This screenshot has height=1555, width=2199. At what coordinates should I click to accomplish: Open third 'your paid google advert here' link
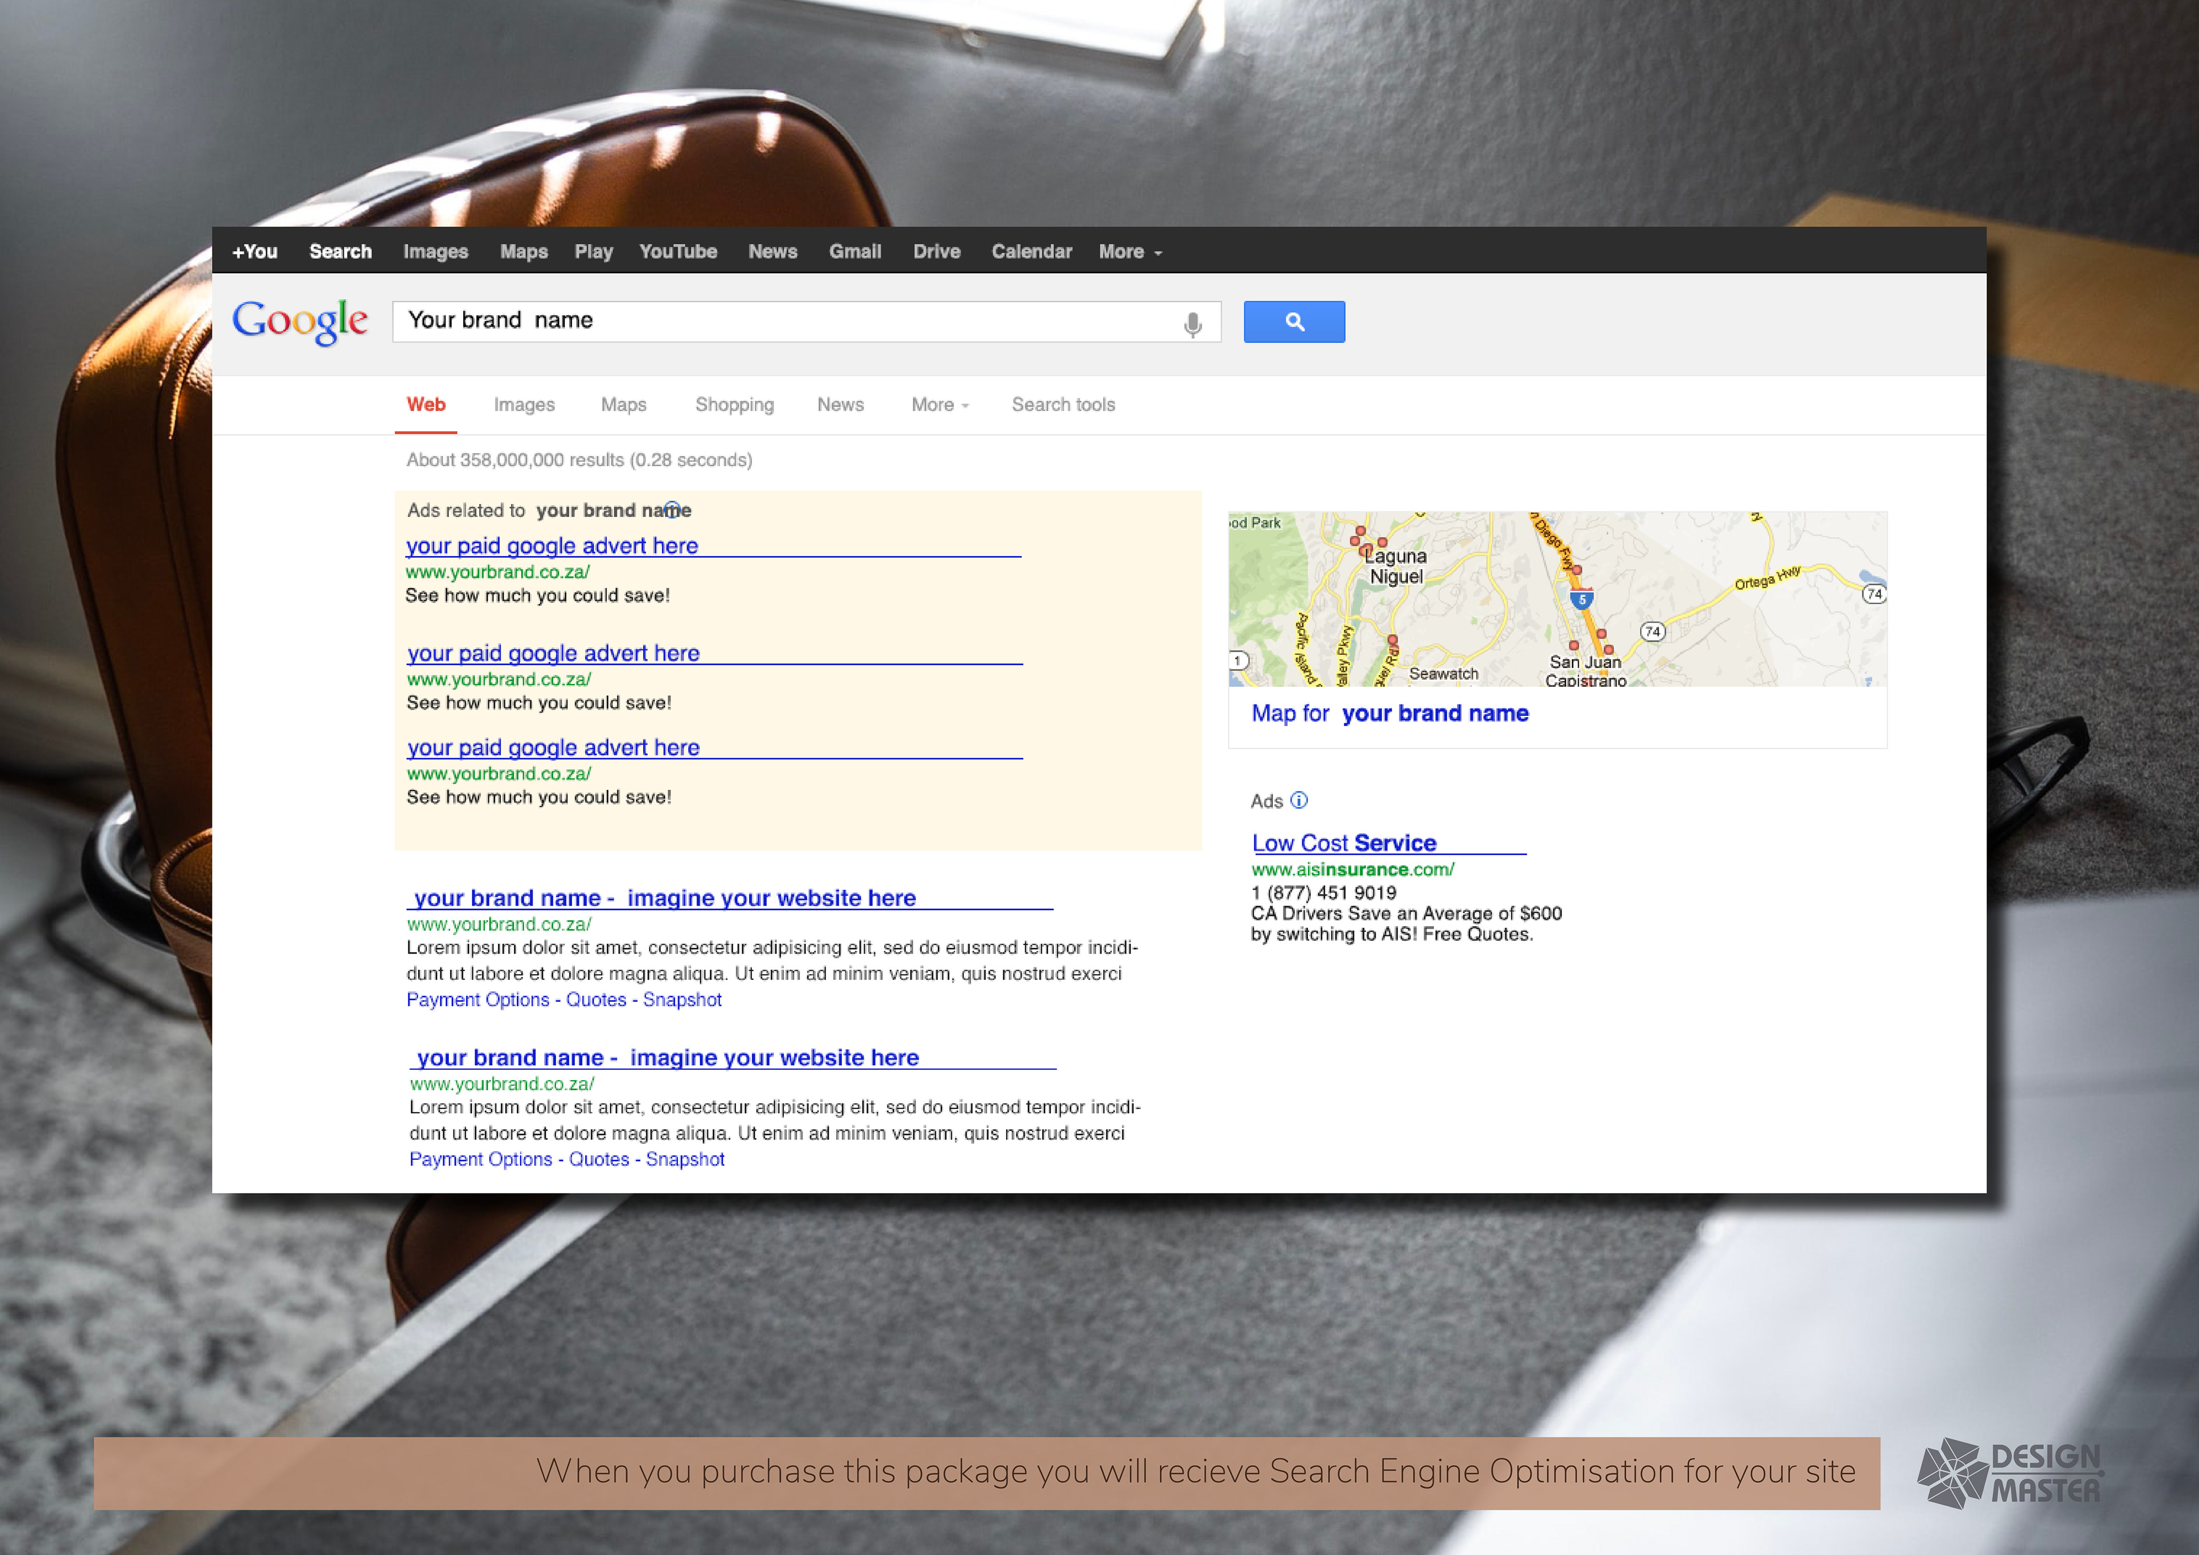[554, 748]
